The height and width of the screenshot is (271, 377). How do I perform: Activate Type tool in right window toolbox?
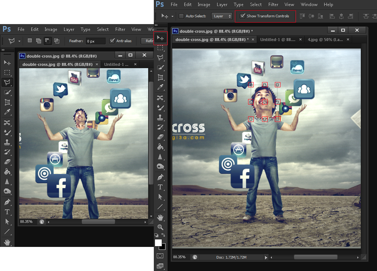pos(160,187)
